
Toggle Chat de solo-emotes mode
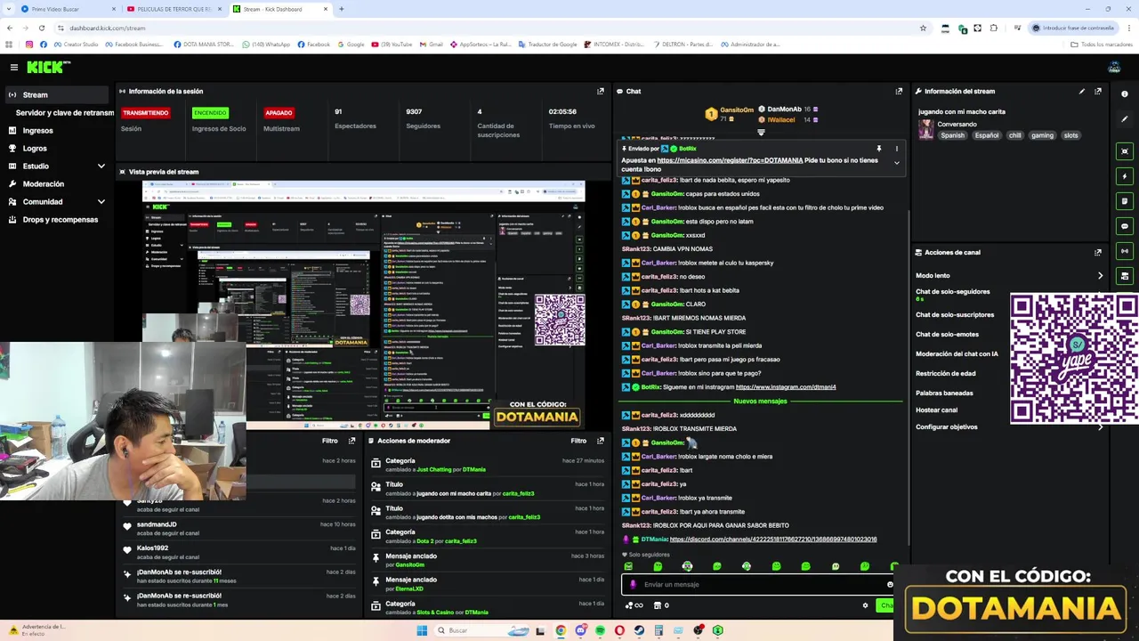(x=947, y=334)
